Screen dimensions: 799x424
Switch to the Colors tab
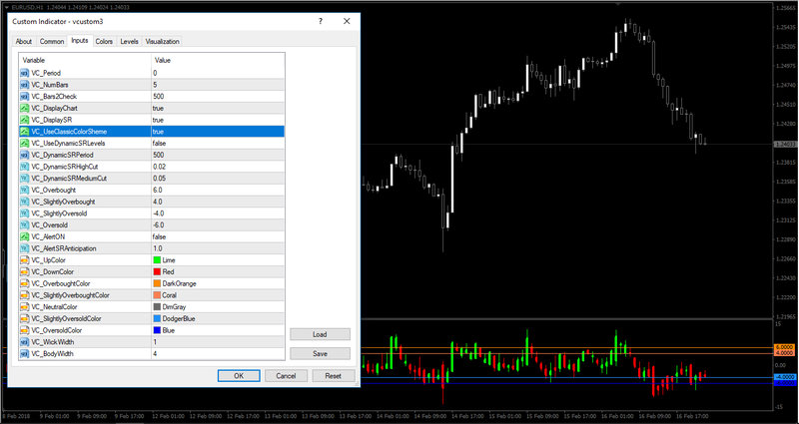click(x=104, y=42)
